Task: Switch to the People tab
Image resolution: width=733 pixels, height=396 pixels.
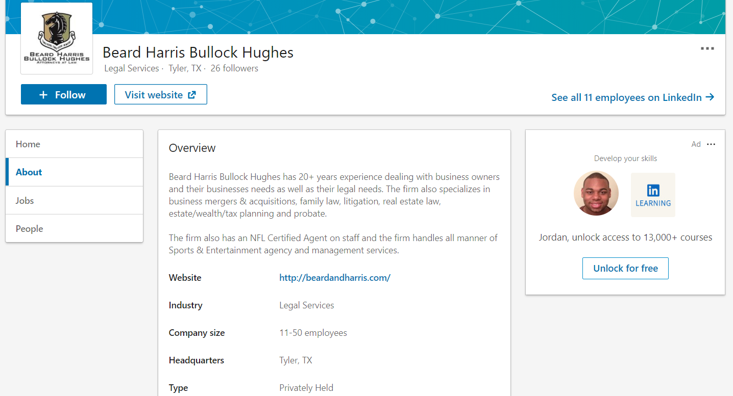Action: click(75, 228)
